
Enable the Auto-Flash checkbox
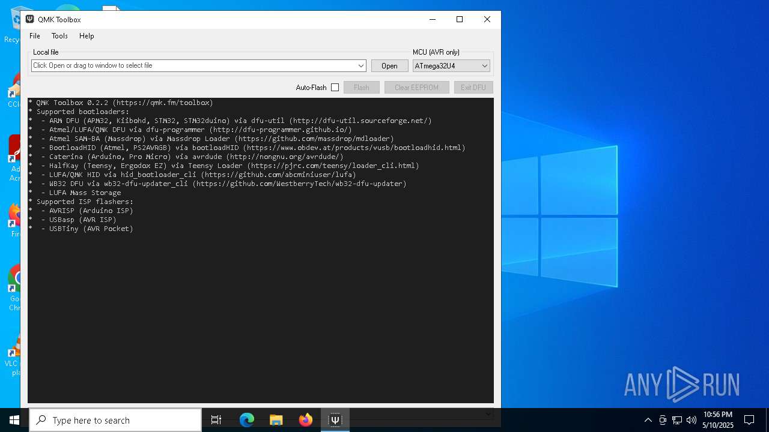click(x=335, y=88)
